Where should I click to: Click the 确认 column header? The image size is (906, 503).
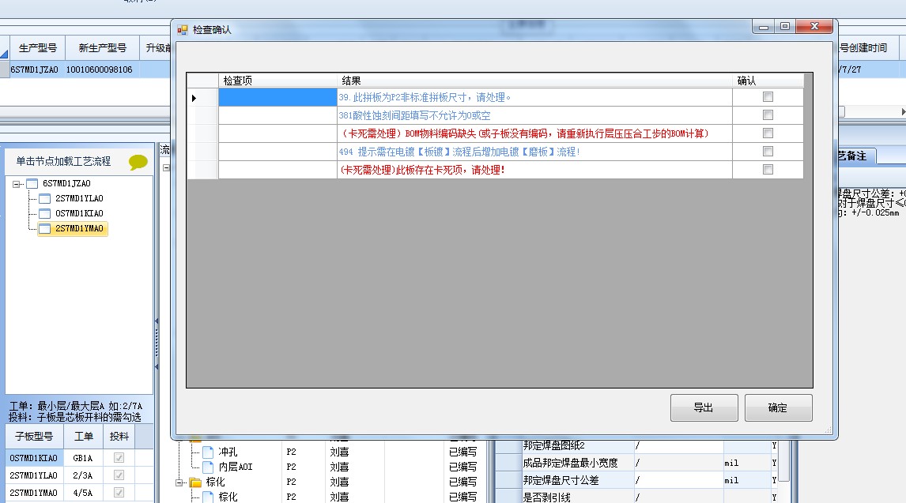point(768,81)
